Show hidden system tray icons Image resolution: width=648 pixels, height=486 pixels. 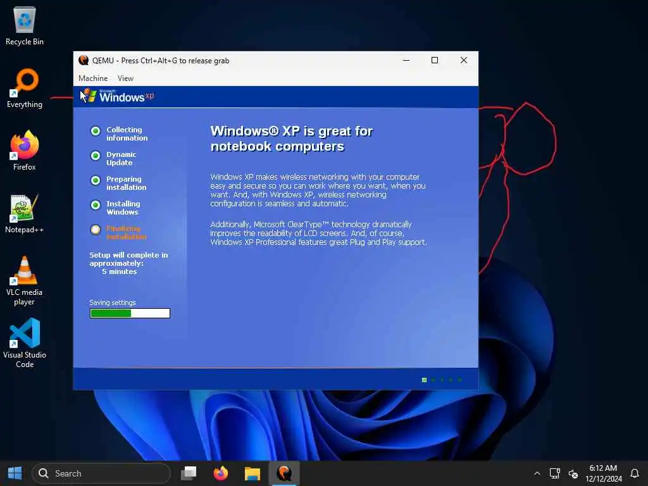(x=537, y=473)
